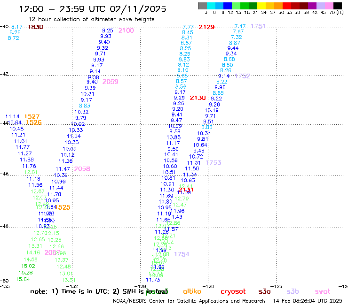
Task: Pick the bright red swatch in the legend
Action: point(287,6)
